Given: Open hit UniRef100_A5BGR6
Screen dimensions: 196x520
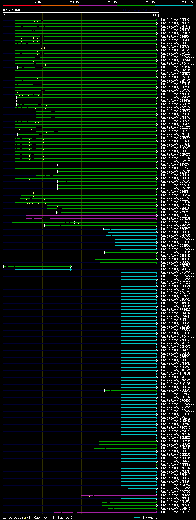Looking at the screenshot, I should (x=176, y=23).
